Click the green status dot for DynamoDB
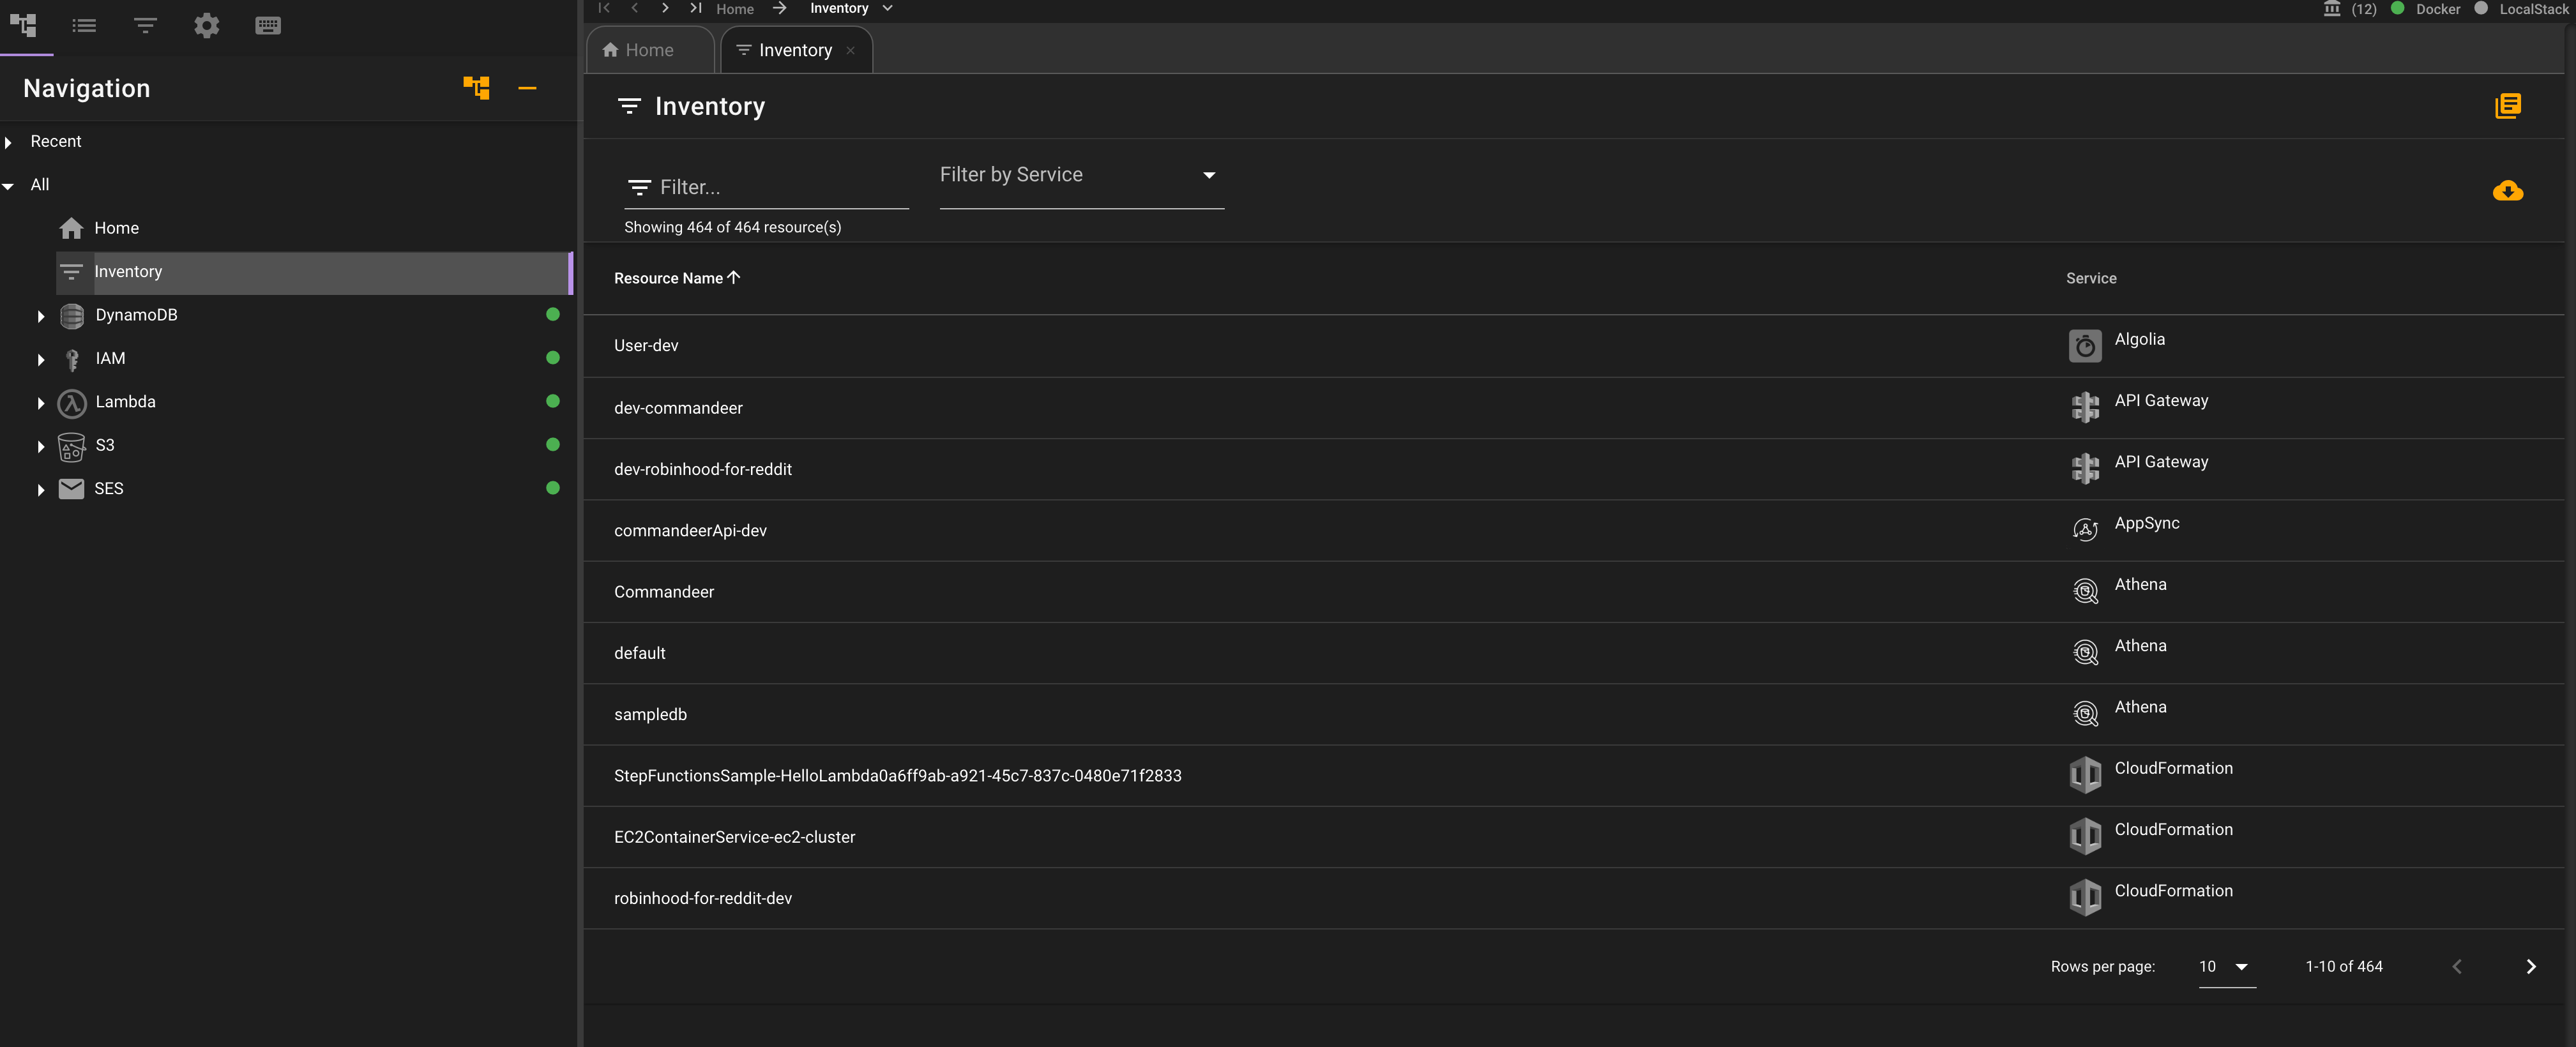 (x=553, y=314)
